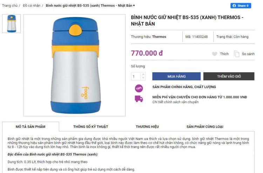Click the Thermos brand name link

click(159, 37)
